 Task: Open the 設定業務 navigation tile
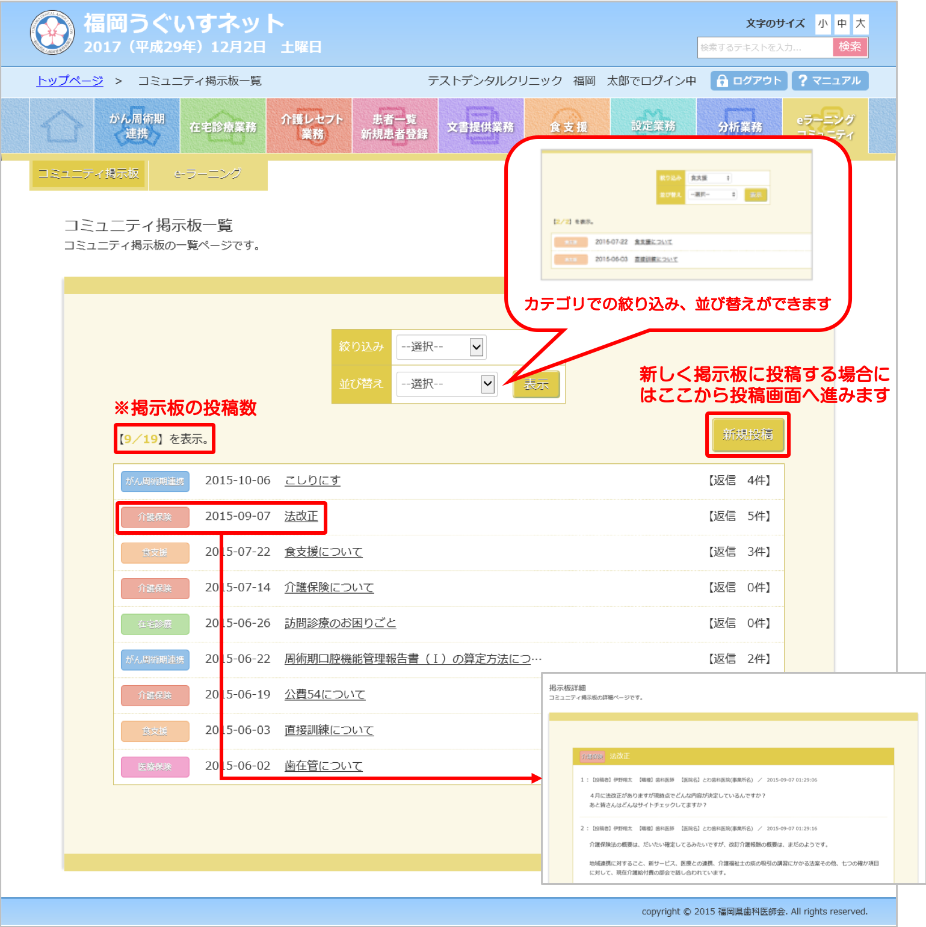click(x=653, y=126)
